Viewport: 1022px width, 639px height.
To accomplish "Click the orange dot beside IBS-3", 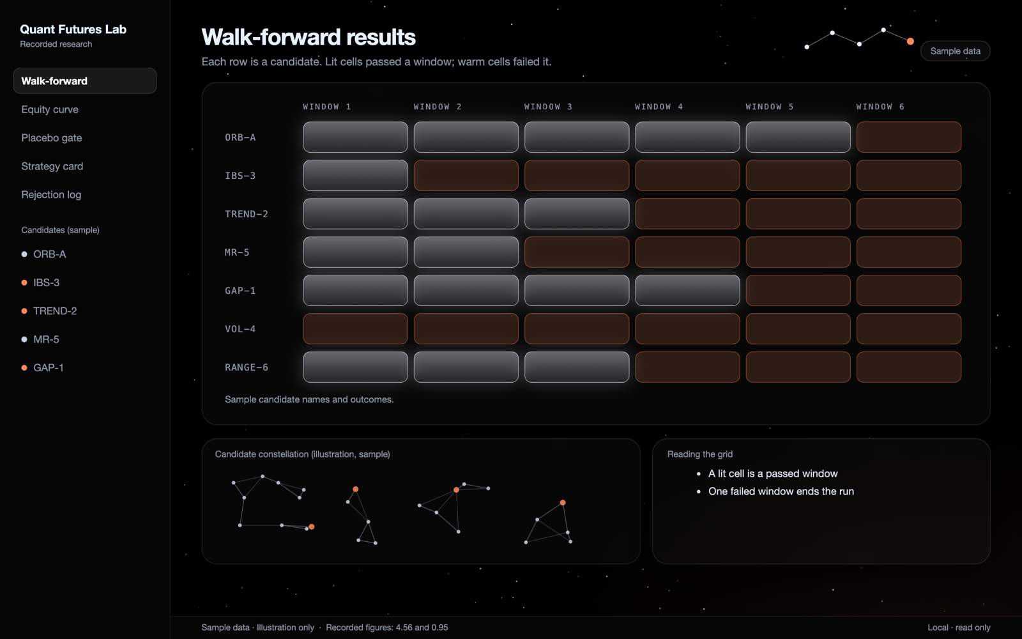I will [24, 282].
